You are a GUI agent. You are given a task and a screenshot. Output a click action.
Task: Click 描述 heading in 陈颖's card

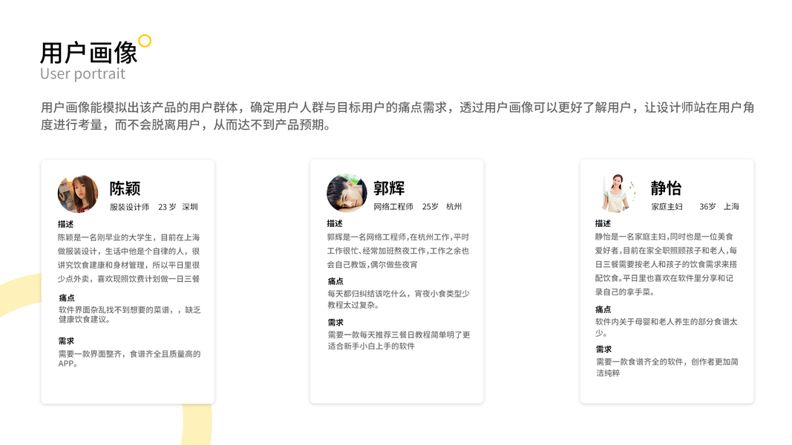[65, 224]
